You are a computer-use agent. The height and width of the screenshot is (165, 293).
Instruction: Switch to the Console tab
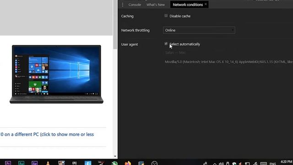135,5
